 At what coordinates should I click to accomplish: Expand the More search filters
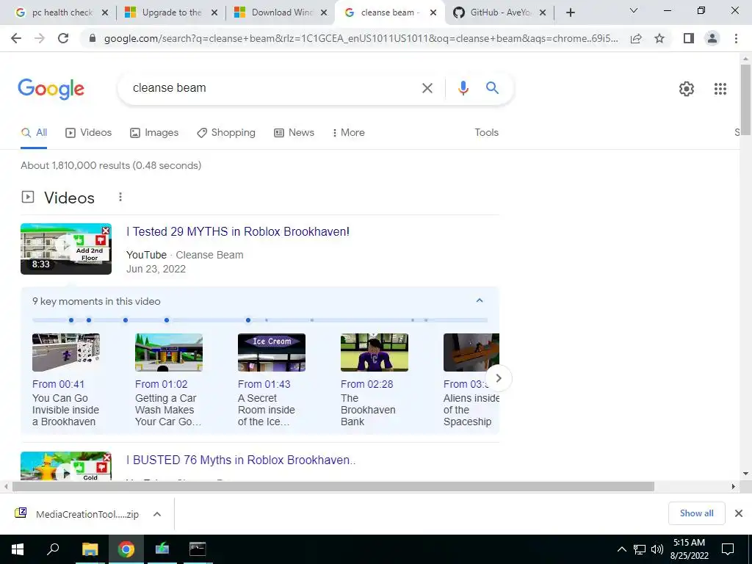click(x=349, y=133)
